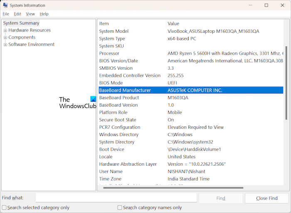The height and width of the screenshot is (213, 291).
Task: Click the Item column header
Action: (x=132, y=24)
